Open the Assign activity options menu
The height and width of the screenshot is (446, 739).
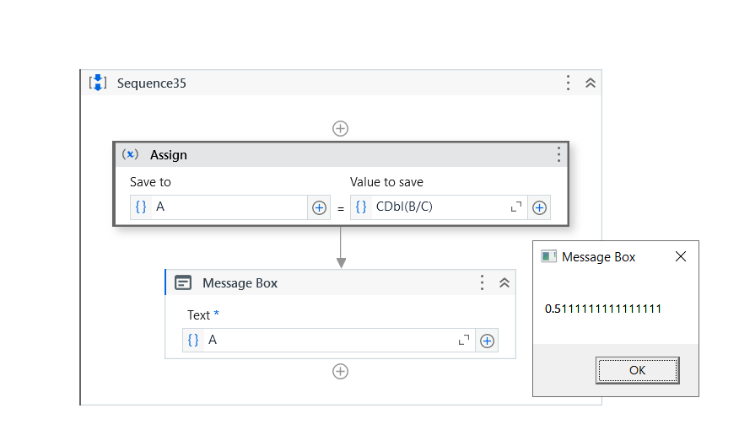click(x=558, y=154)
